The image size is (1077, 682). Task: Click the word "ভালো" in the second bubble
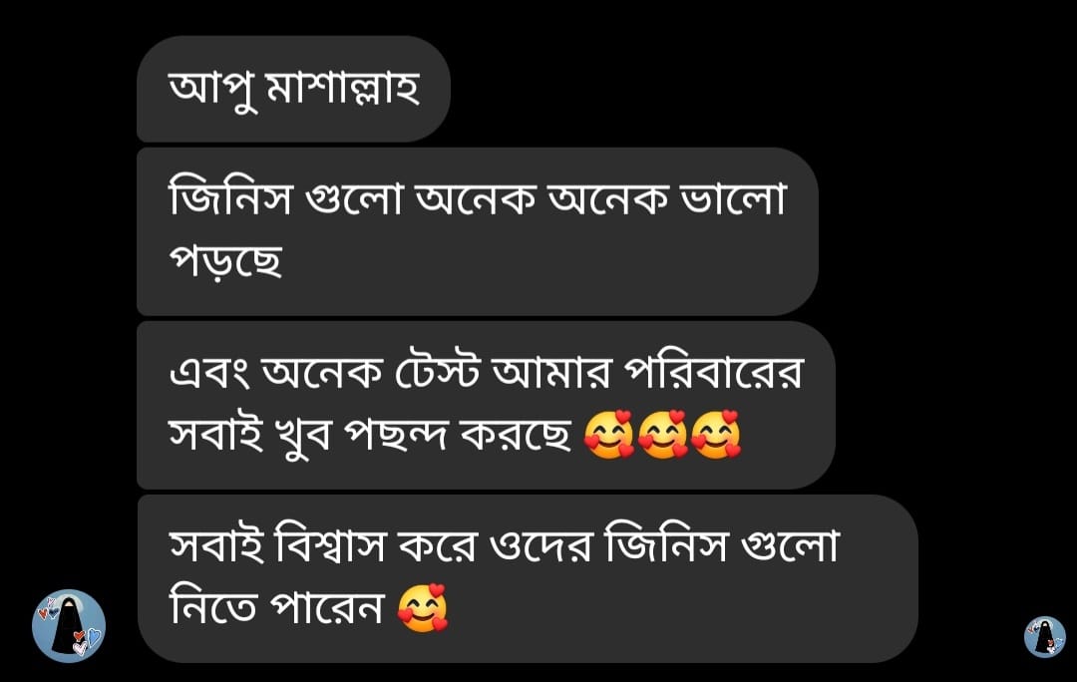point(732,197)
